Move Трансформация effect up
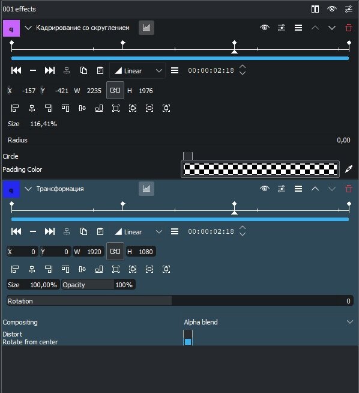 [315, 189]
